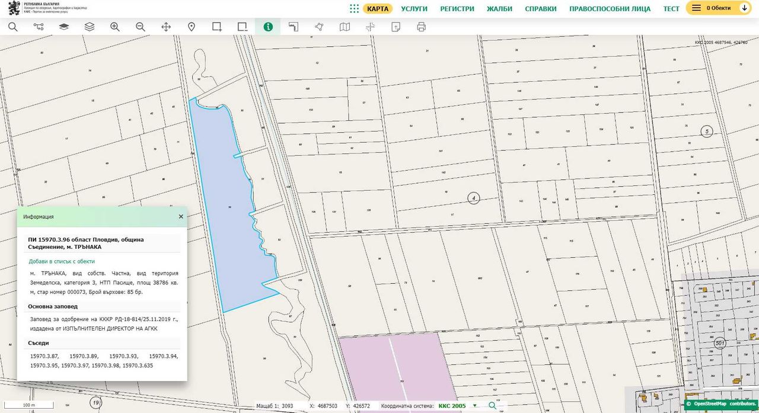Click the export/share sheet icon
The width and height of the screenshot is (759, 413).
(x=396, y=27)
